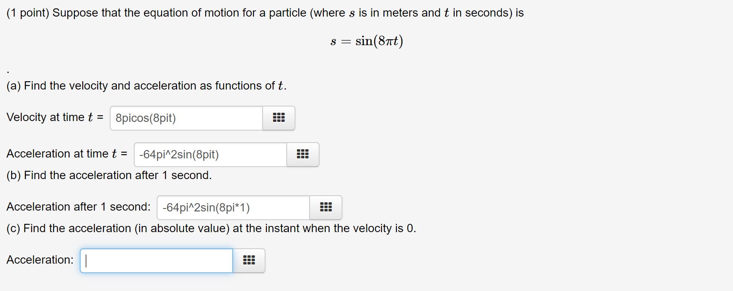This screenshot has height=291, width=733.
Task: Click the 'Acceleration at time t =' label
Action: tap(66, 154)
